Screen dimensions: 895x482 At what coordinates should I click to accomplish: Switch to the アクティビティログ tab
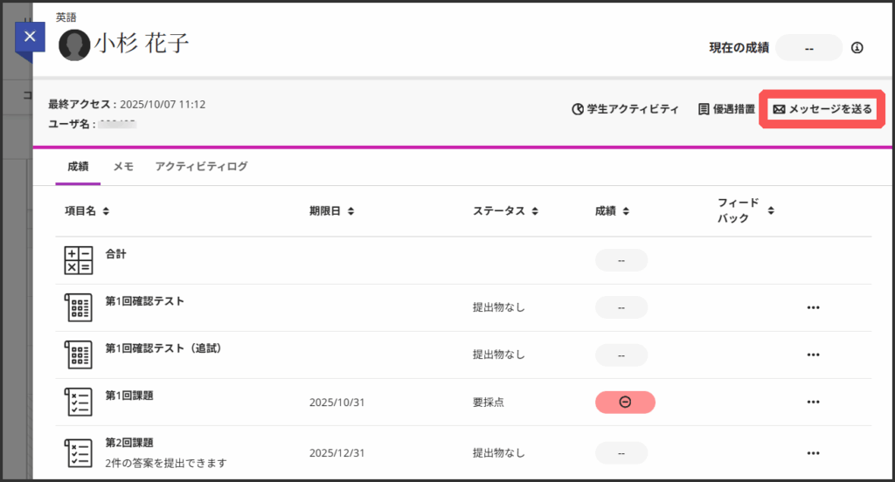pos(201,166)
